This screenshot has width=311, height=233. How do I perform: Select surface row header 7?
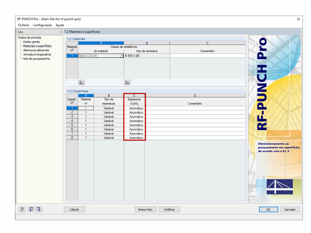click(72, 134)
